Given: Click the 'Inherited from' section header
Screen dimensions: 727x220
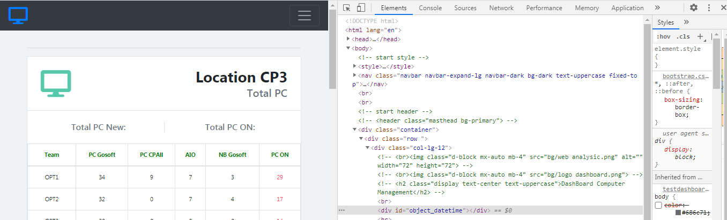Looking at the screenshot, I should point(682,177).
